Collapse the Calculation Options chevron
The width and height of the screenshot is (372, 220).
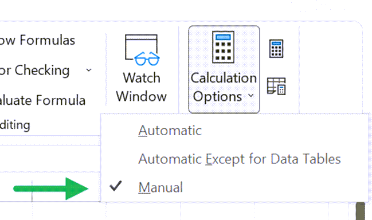(x=250, y=96)
